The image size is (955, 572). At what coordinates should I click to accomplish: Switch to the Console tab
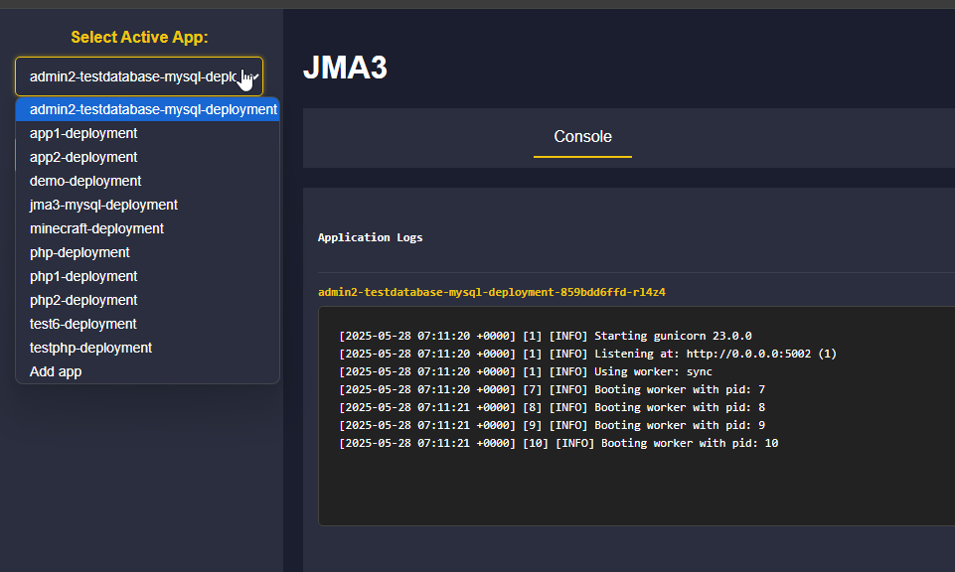(582, 137)
